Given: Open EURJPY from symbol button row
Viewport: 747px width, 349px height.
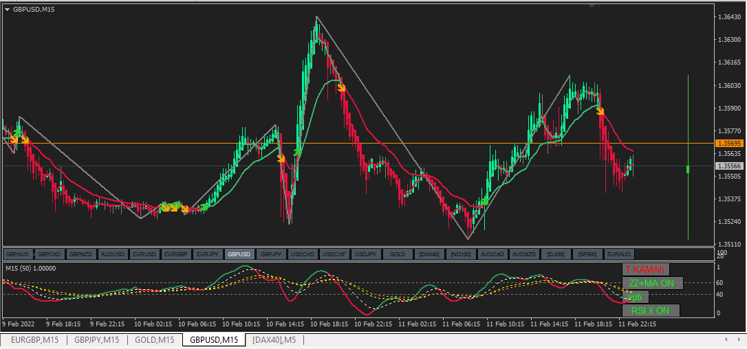Looking at the screenshot, I should tap(208, 254).
